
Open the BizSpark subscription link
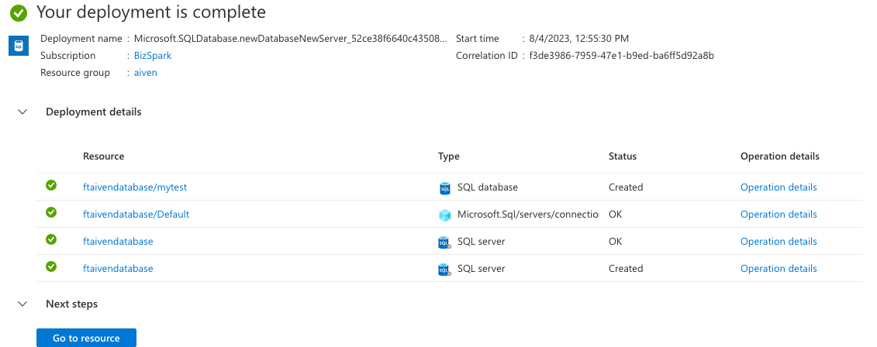(153, 55)
